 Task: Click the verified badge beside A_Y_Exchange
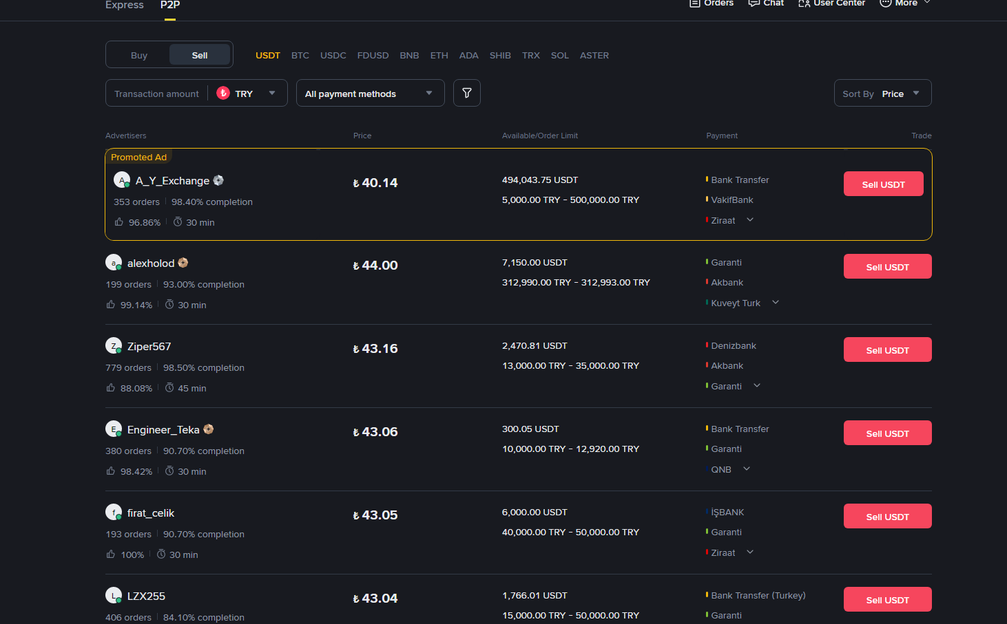pyautogui.click(x=218, y=180)
